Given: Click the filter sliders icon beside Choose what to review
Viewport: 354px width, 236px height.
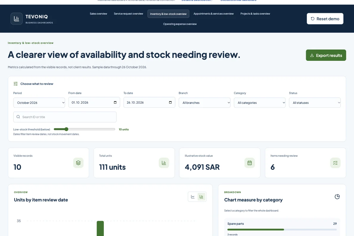Looking at the screenshot, I should [x=16, y=84].
